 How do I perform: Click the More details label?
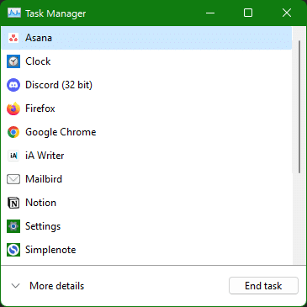(x=56, y=286)
